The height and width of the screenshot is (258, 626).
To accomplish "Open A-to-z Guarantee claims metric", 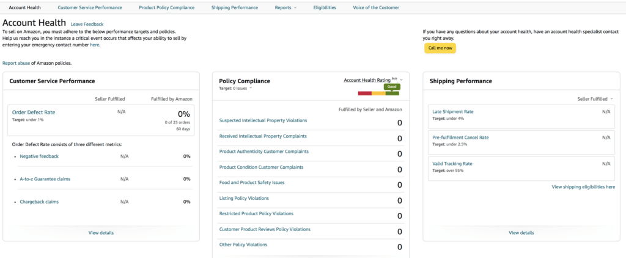I will 45,179.
